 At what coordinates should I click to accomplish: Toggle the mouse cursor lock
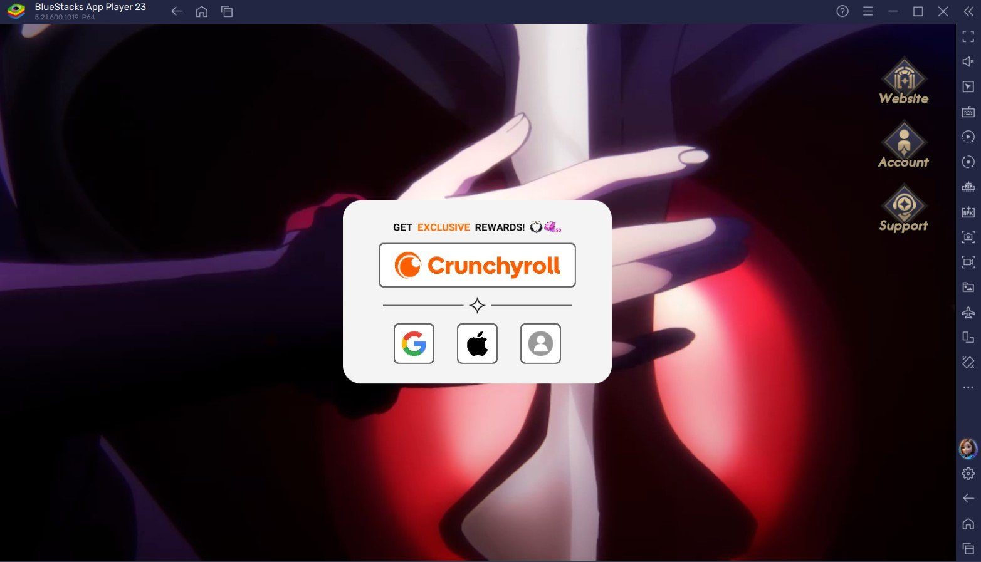(x=968, y=86)
